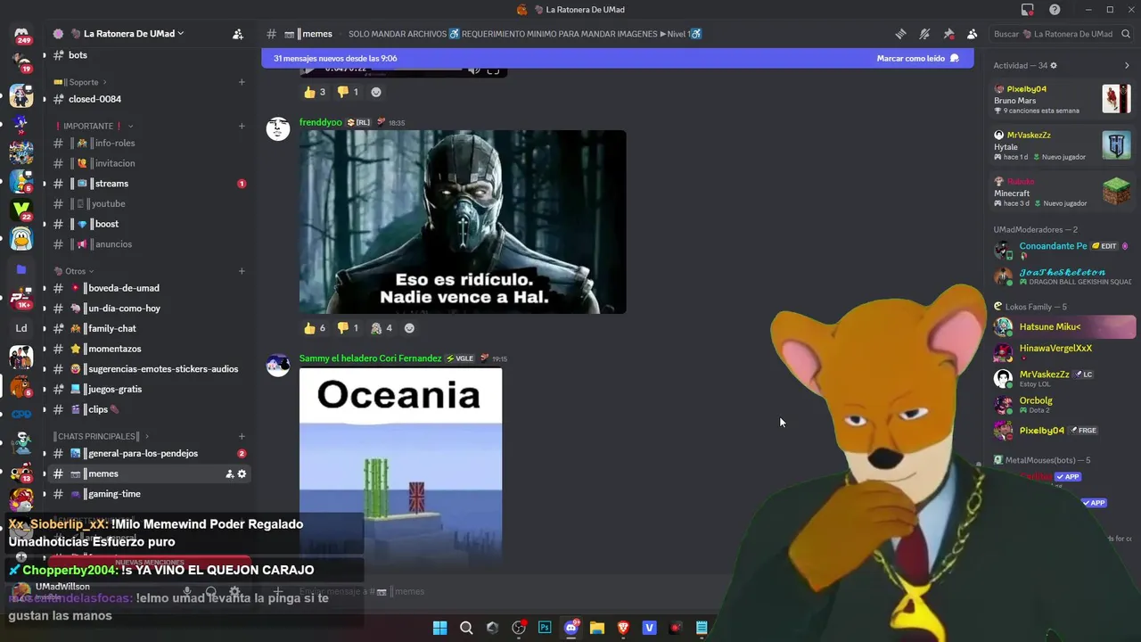
Task: Toggle thumbs-up reaction with count 3
Action: pyautogui.click(x=315, y=92)
